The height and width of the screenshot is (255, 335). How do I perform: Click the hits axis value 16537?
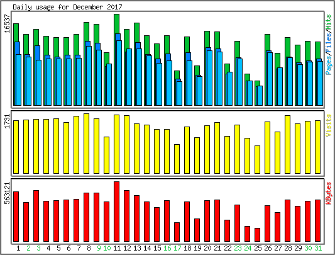click(x=7, y=24)
